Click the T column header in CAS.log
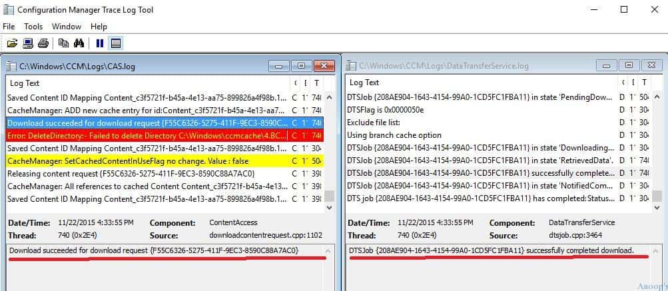The image size is (668, 291). click(316, 83)
